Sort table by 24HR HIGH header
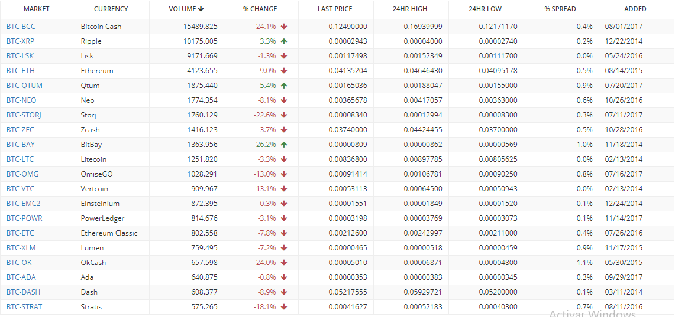Image resolution: width=675 pixels, height=317 pixels. (410, 9)
